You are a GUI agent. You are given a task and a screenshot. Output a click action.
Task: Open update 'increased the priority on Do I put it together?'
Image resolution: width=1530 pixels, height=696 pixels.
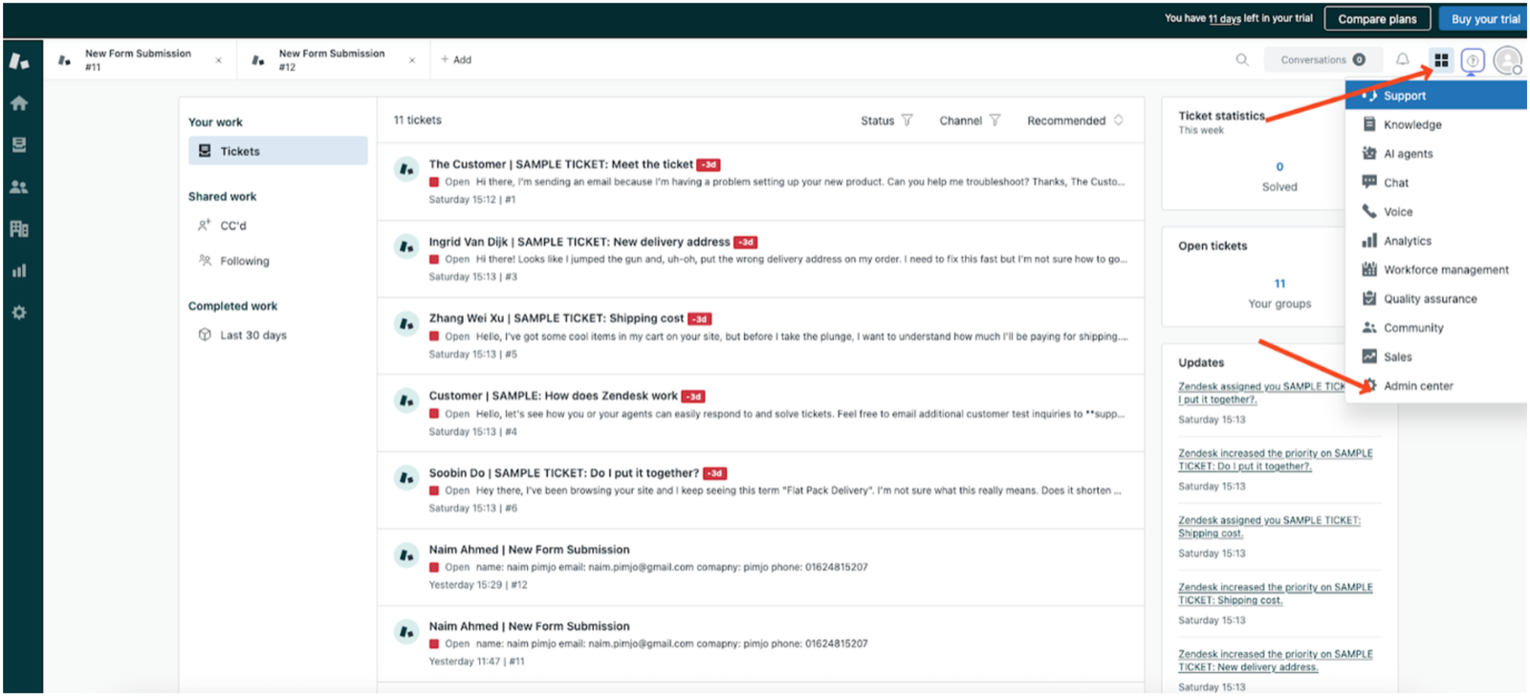coord(1276,460)
